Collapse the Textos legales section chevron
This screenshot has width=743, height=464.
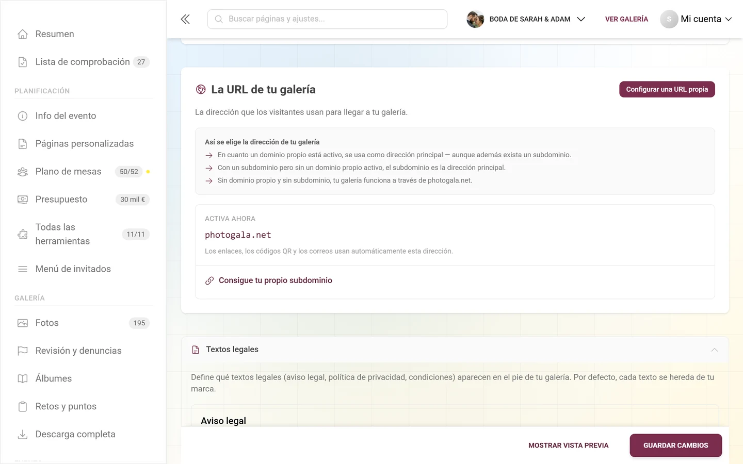tap(715, 350)
